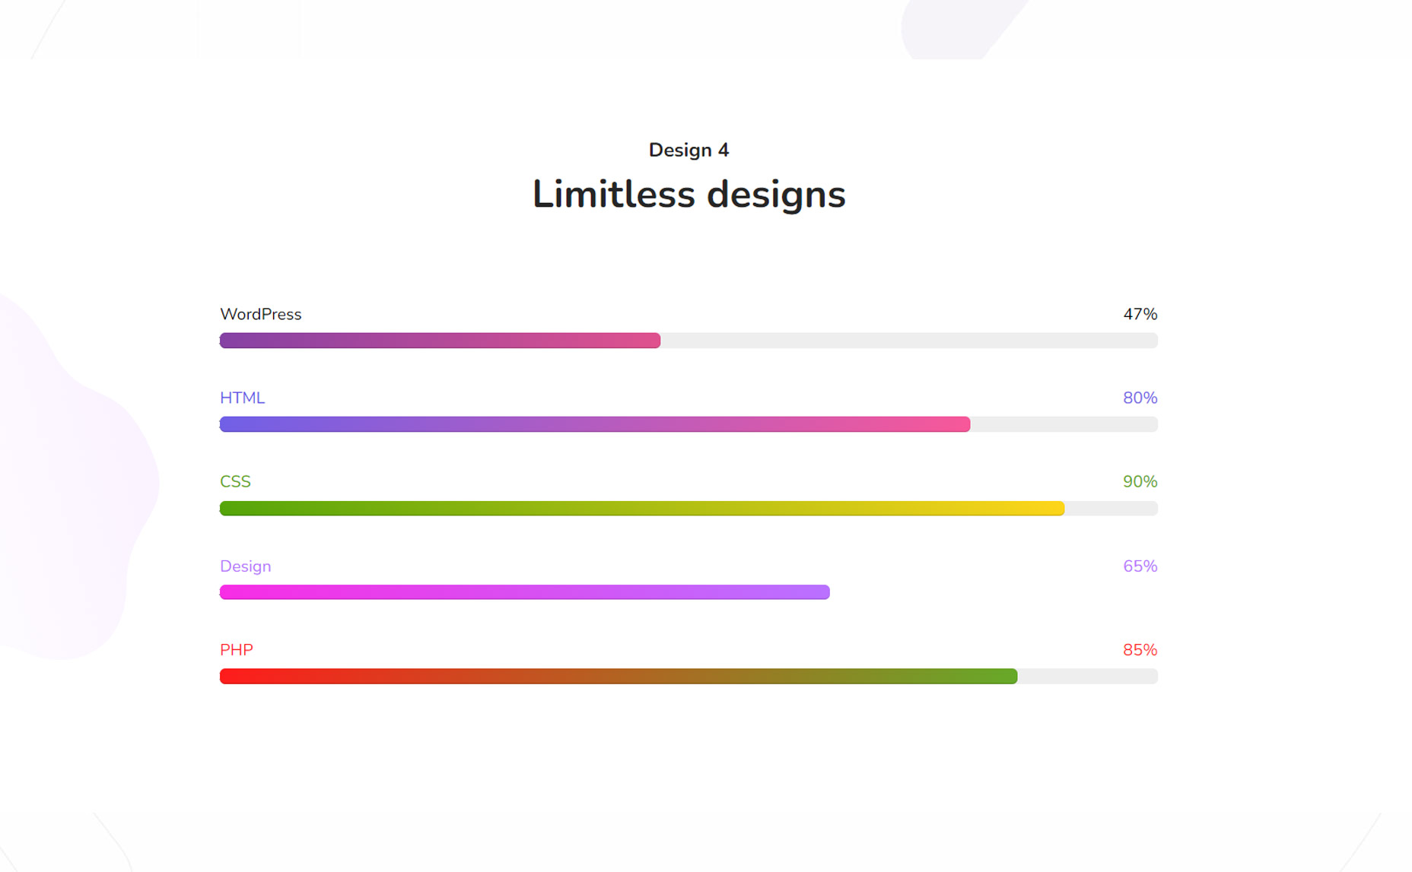Viewport: 1412px width, 872px height.
Task: Select the PHP skill label
Action: [237, 650]
